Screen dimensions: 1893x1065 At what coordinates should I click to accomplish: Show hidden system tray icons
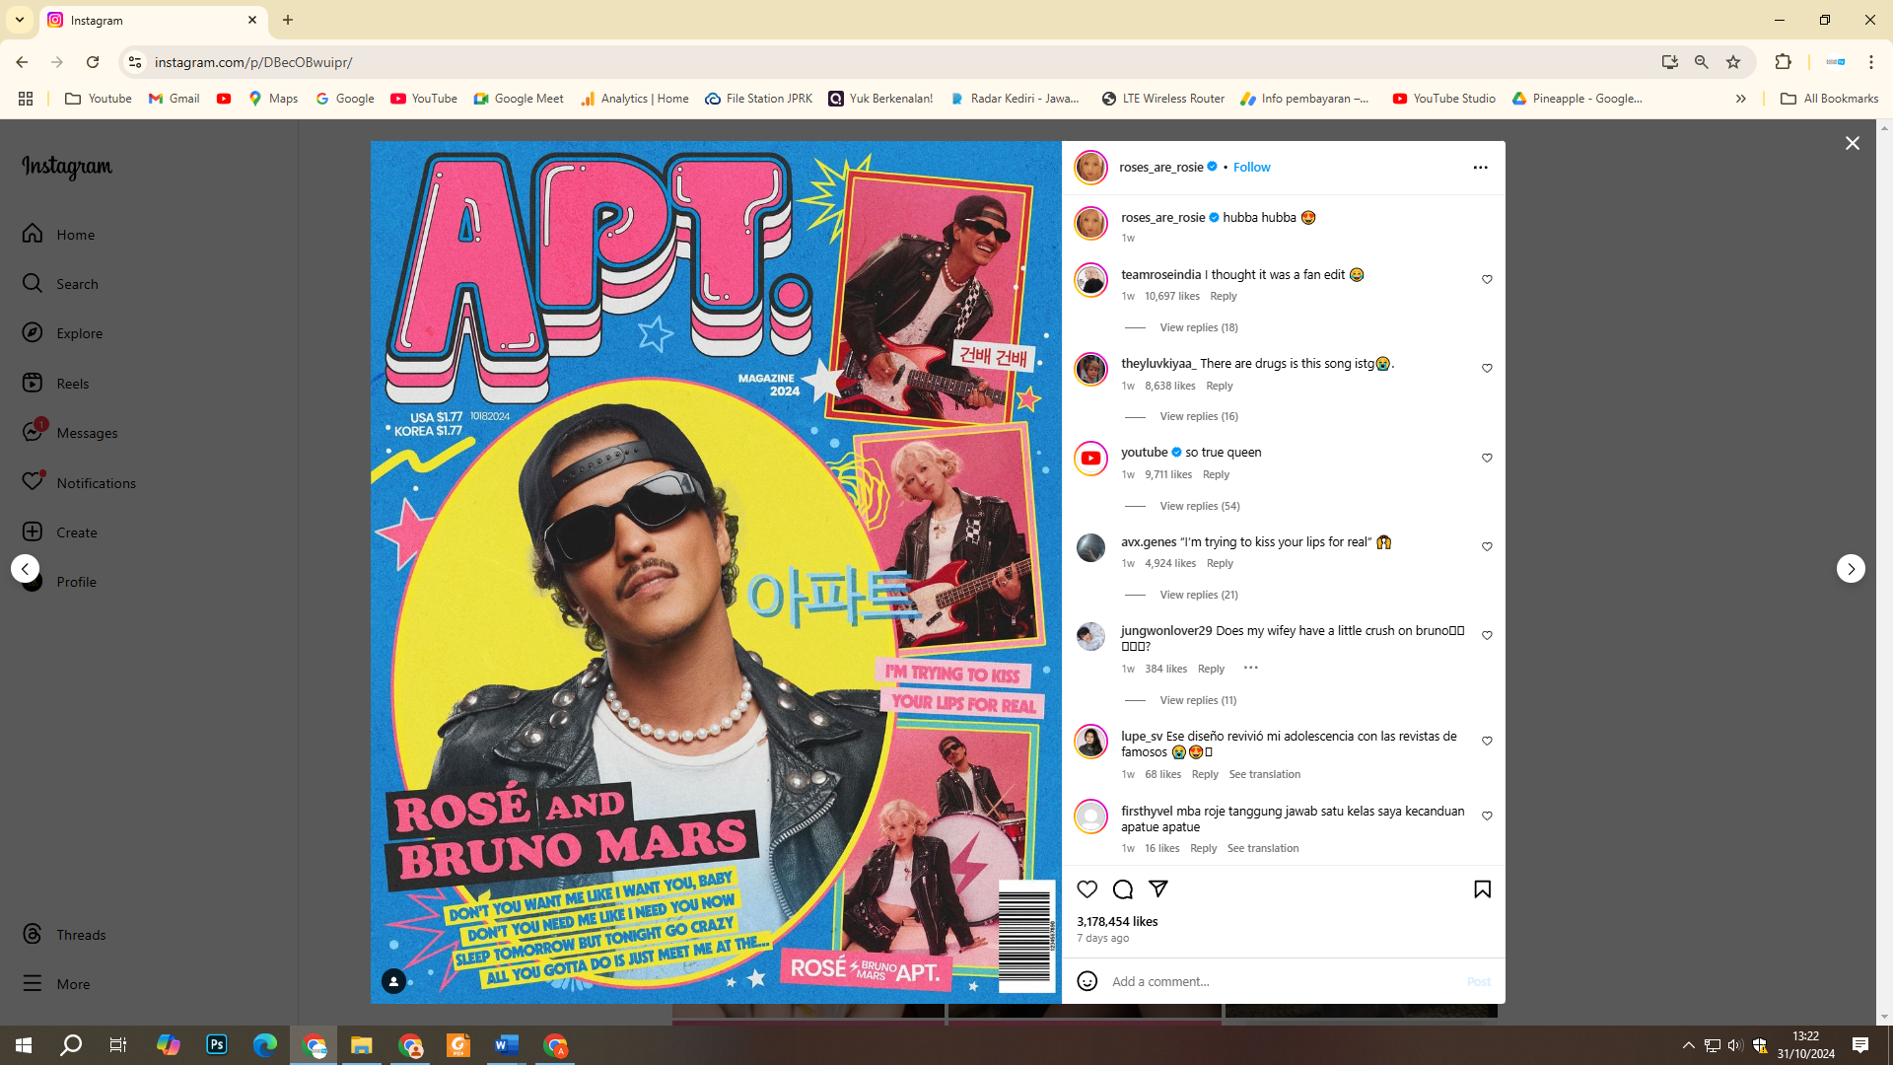tap(1688, 1045)
